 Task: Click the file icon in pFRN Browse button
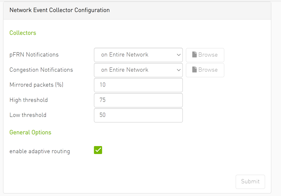point(194,55)
